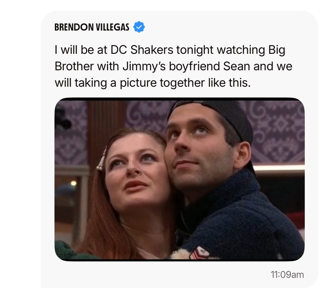Open the attached photo in the message
This screenshot has width=332, height=288.
tap(180, 179)
